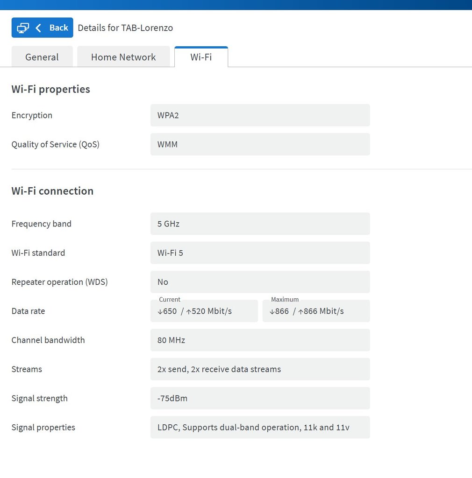
Task: Click the Quality of Service WMM field
Action: [260, 144]
